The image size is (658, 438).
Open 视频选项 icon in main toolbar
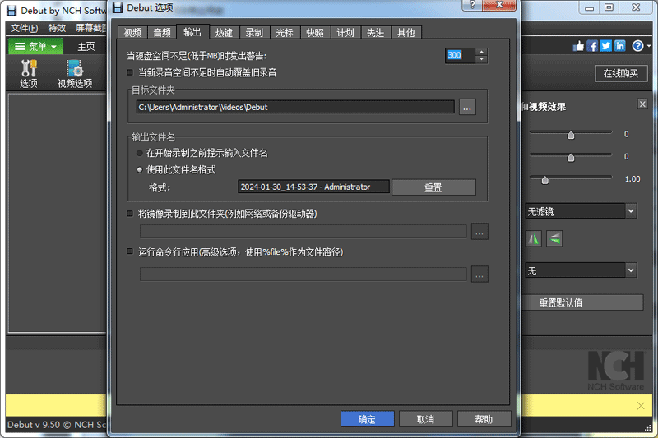point(75,74)
